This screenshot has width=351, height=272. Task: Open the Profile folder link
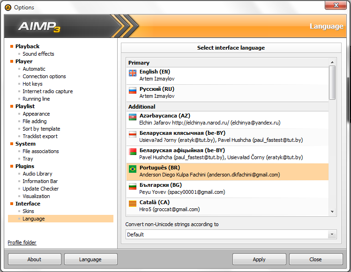[22, 243]
